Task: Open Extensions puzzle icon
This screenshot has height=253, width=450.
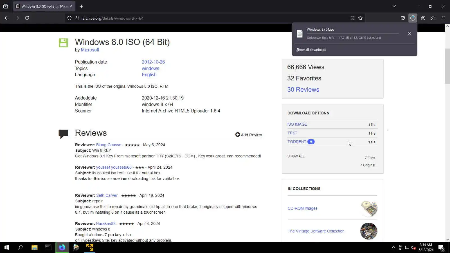Action: pyautogui.click(x=433, y=18)
